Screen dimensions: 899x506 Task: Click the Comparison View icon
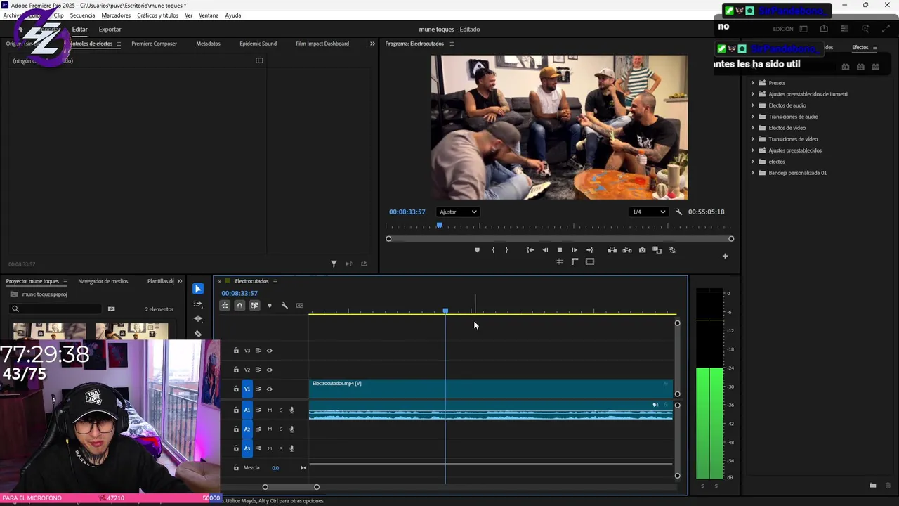pos(657,250)
